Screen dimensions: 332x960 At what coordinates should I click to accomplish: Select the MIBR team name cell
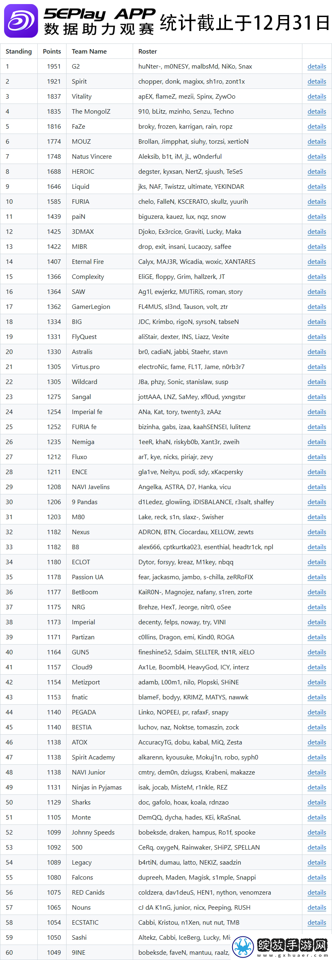[x=99, y=247]
